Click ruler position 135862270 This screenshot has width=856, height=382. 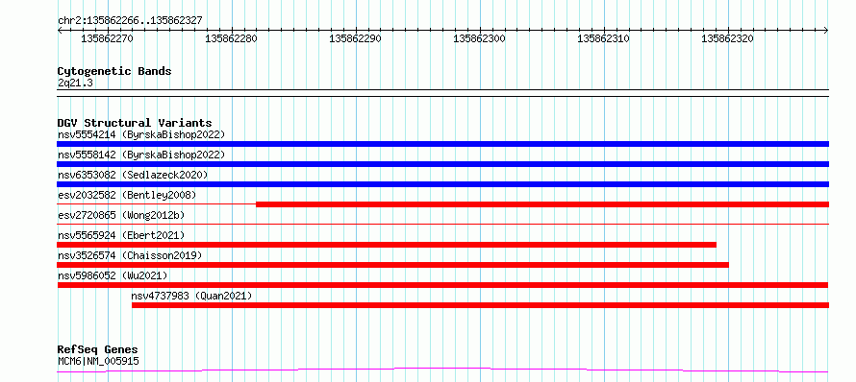click(x=107, y=39)
